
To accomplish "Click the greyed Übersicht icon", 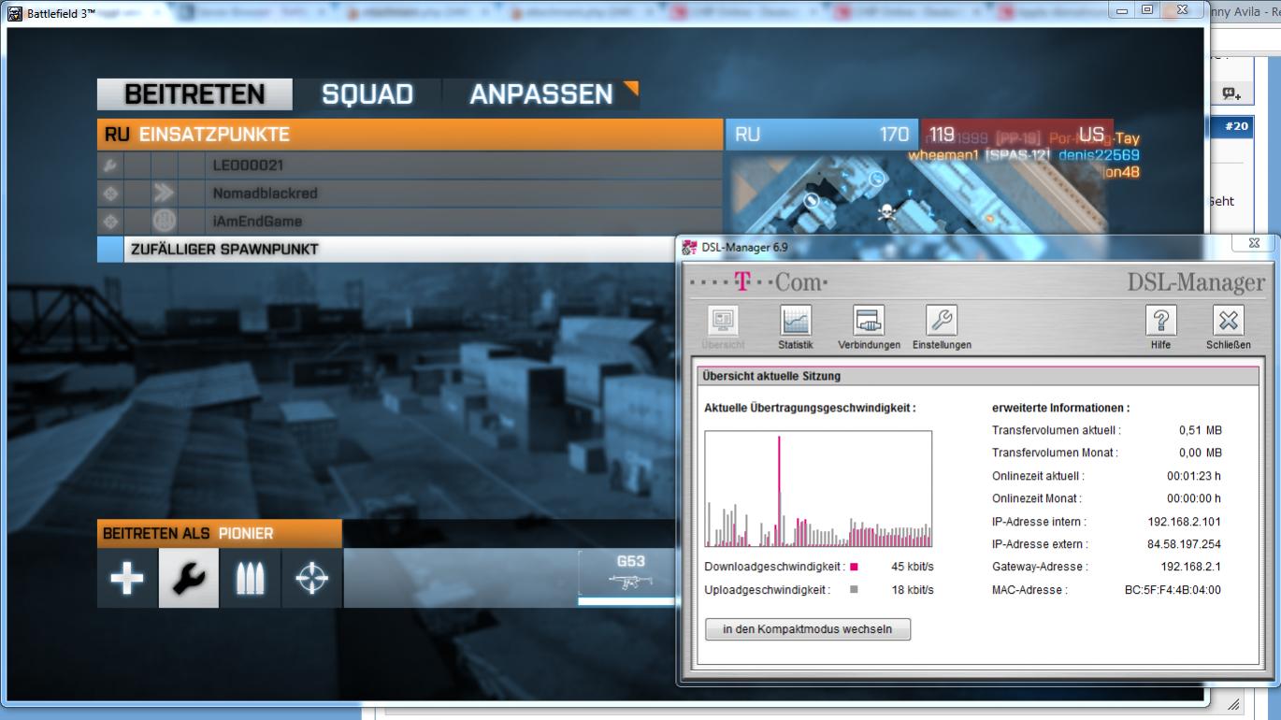I will click(x=724, y=321).
